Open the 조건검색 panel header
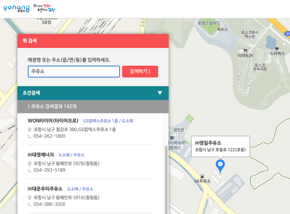Image resolution: width=290 pixels, height=214 pixels. 93,93
